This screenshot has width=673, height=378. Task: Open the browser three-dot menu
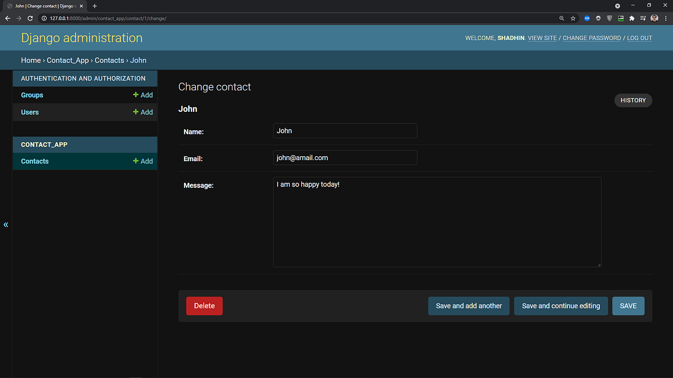pyautogui.click(x=666, y=18)
